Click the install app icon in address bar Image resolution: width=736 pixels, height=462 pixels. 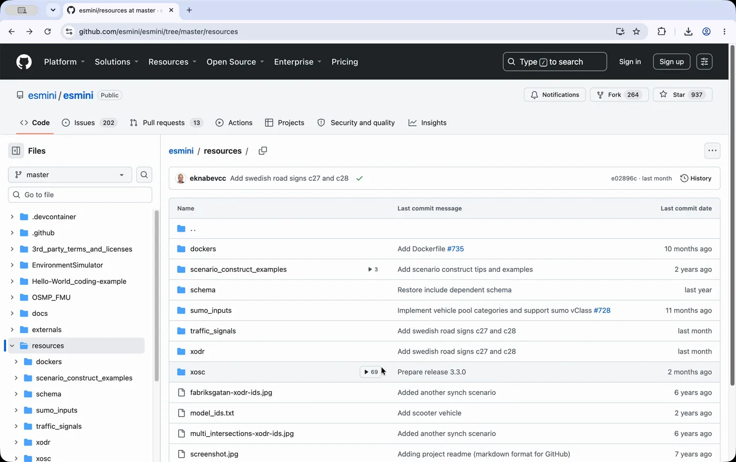tap(620, 32)
